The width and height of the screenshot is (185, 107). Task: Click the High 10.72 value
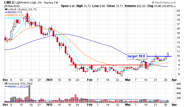[x=84, y=6]
